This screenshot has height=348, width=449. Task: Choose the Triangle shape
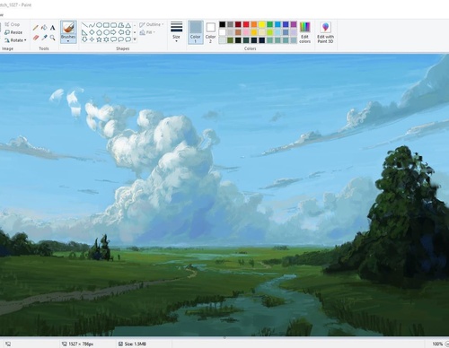click(128, 25)
